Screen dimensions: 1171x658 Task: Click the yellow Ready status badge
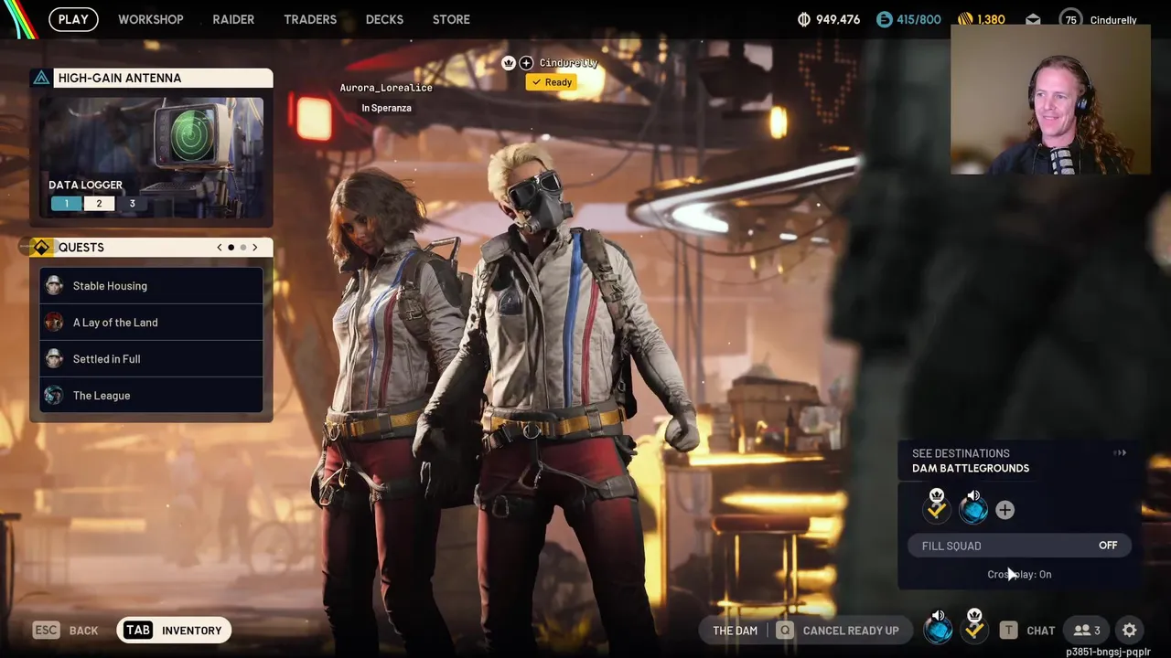[552, 82]
